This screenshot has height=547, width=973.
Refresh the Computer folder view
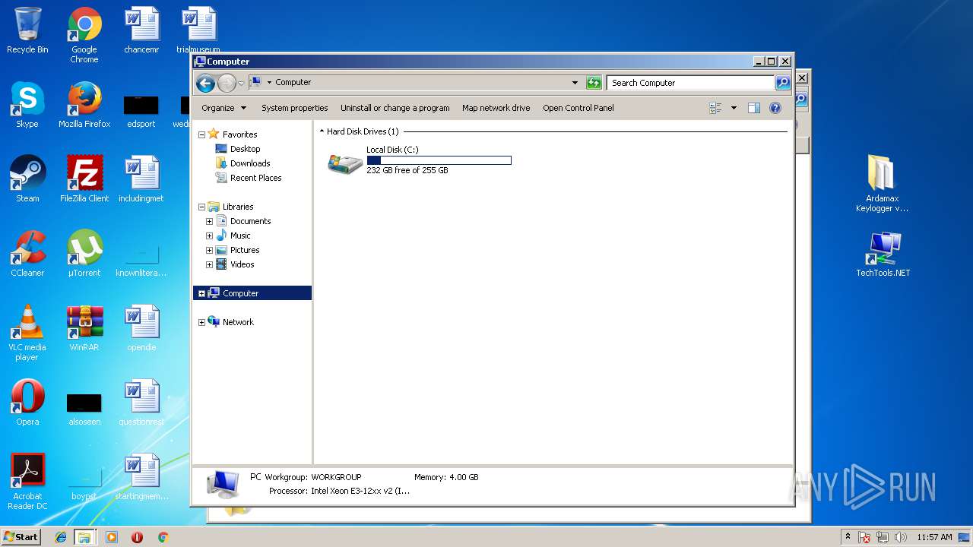pos(594,83)
